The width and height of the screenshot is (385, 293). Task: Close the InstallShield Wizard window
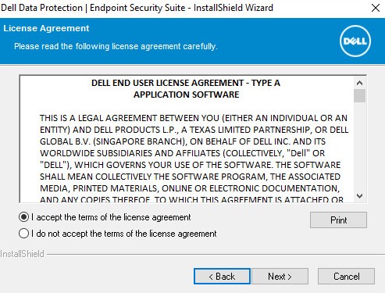(376, 8)
